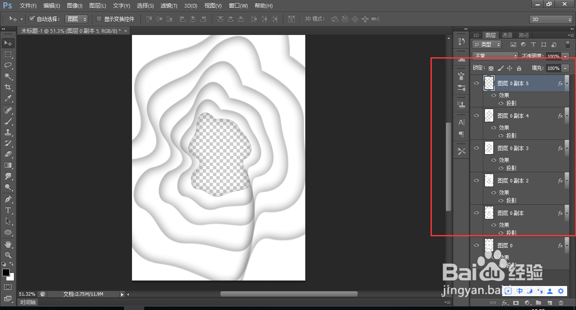
Task: Select the Crop tool
Action: point(8,87)
